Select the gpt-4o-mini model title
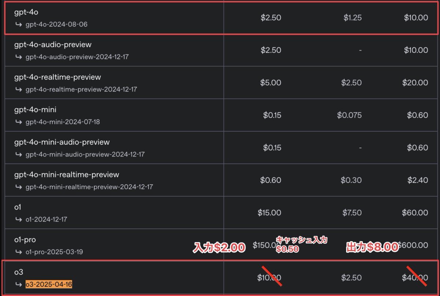This screenshot has height=296, width=440. pos(35,110)
